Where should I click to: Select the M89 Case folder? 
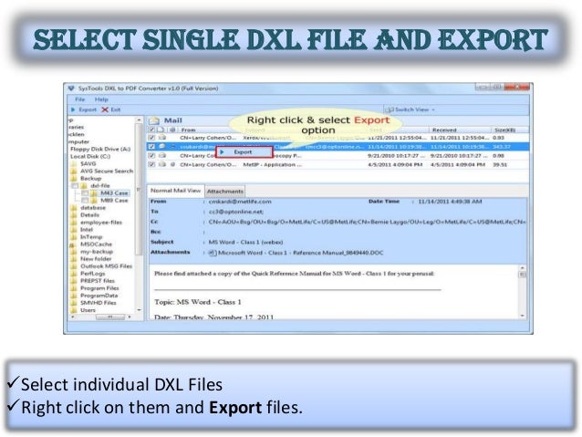tap(114, 201)
